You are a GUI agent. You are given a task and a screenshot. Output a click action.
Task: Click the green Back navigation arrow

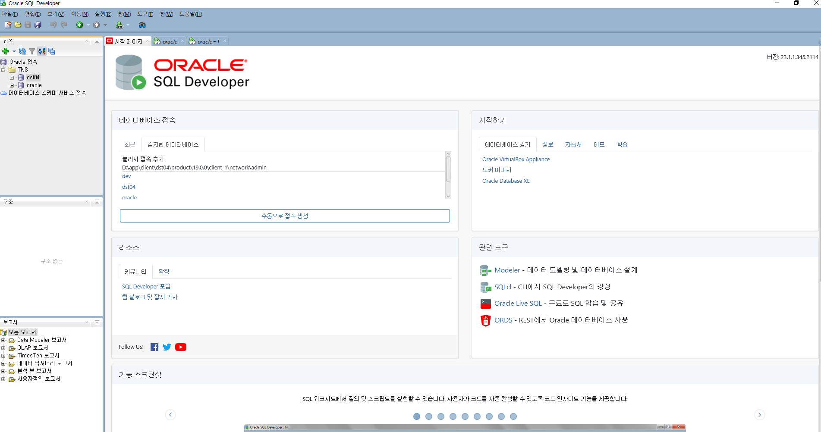(x=79, y=25)
